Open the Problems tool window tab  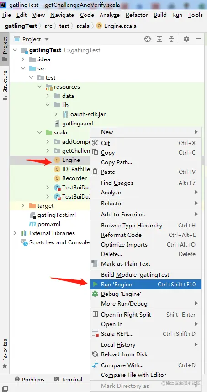pos(29,380)
